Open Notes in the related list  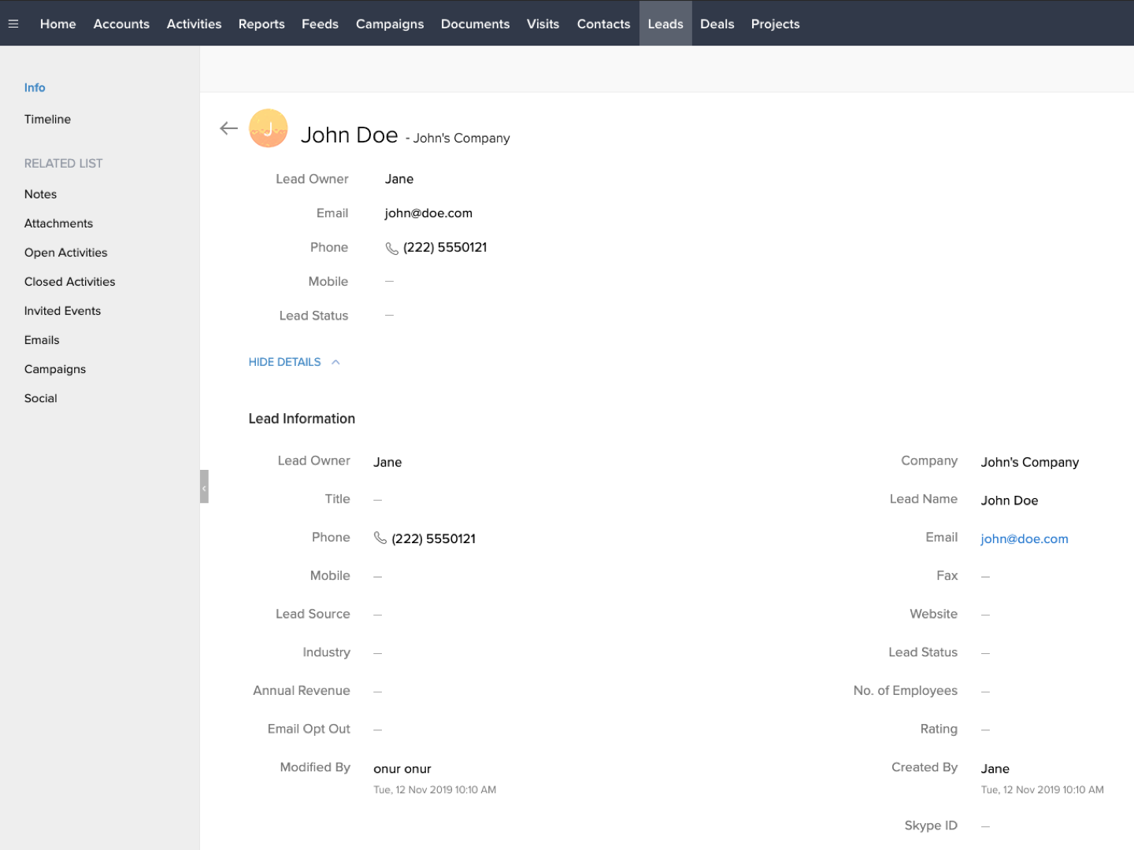point(40,194)
